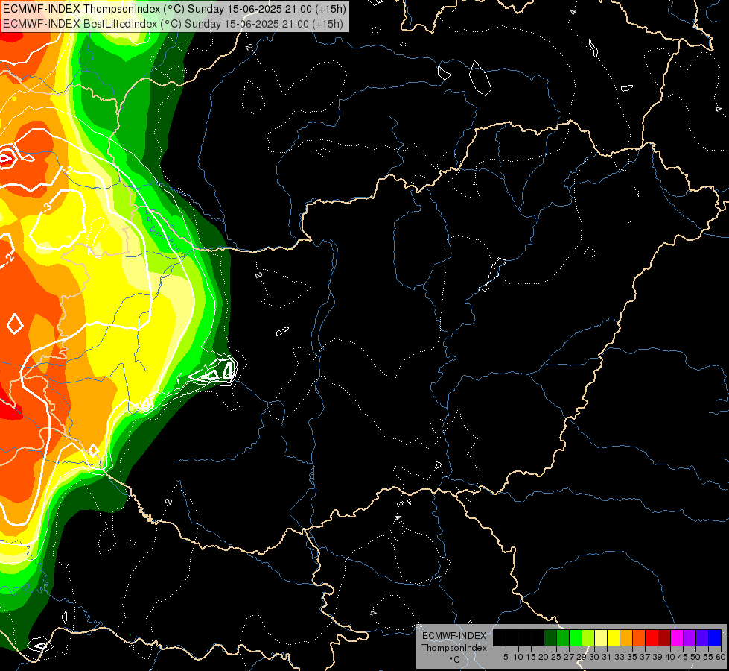Viewport: 729px width, 671px height.
Task: Select the magenta 40–45 legend swatch
Action: click(677, 638)
